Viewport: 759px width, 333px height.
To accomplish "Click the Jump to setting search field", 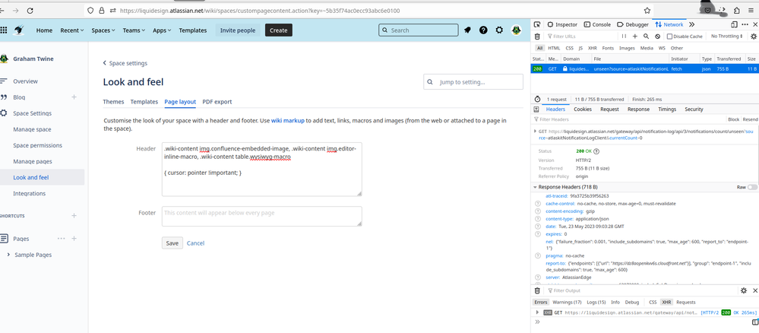I will (473, 82).
